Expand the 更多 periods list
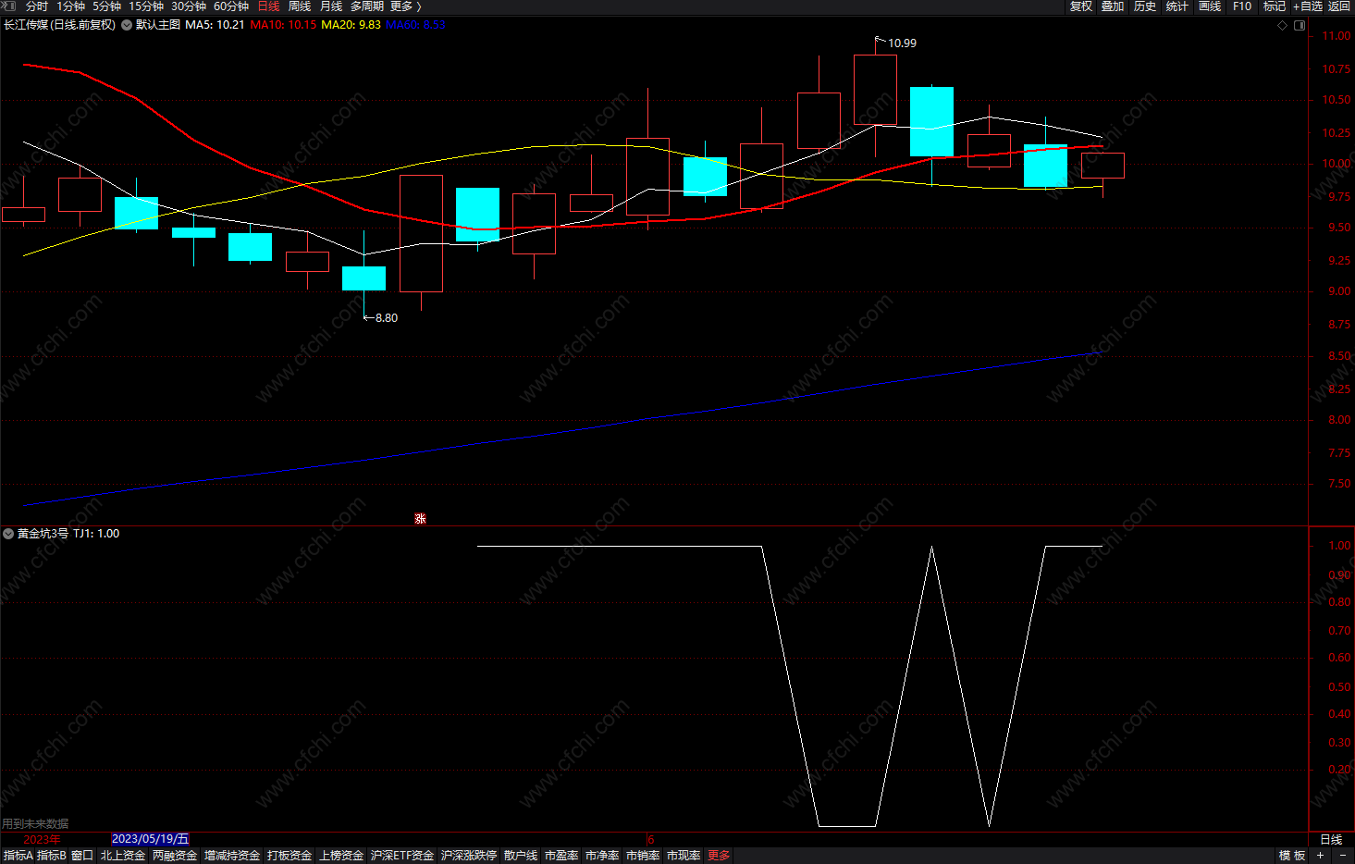 pos(406,6)
